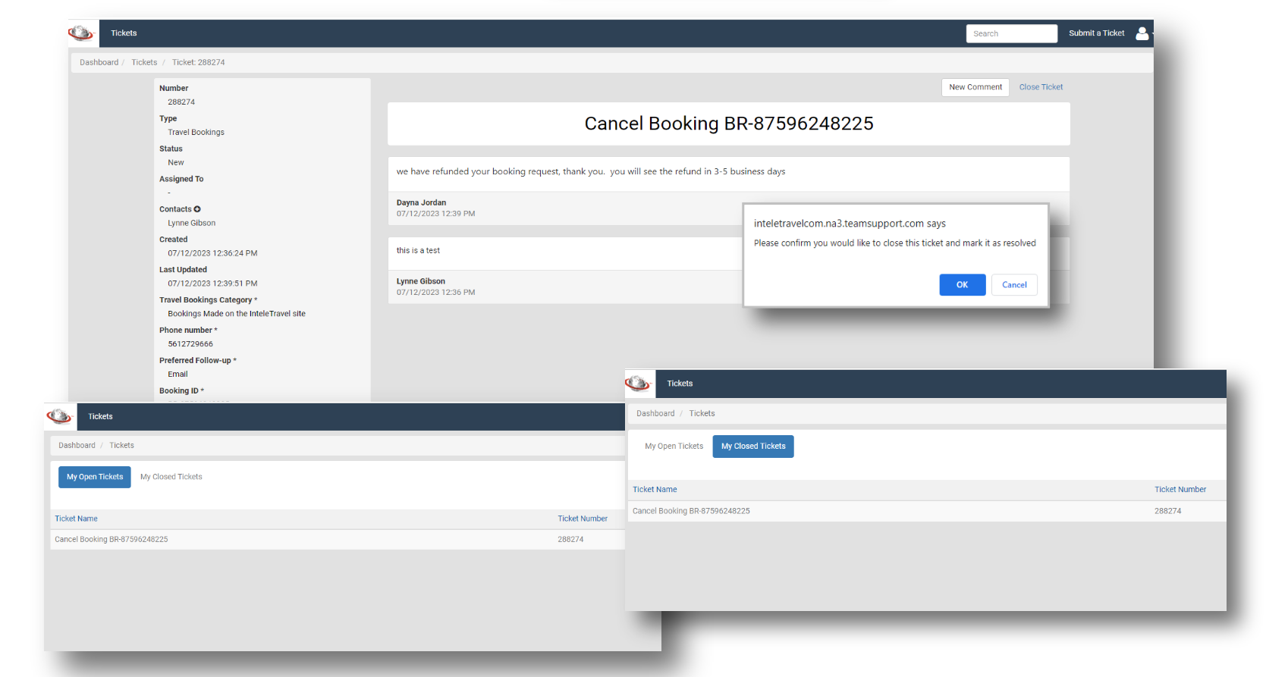Sort by Ticket Name in open tickets
Viewport: 1266px width, 677px height.
click(76, 519)
